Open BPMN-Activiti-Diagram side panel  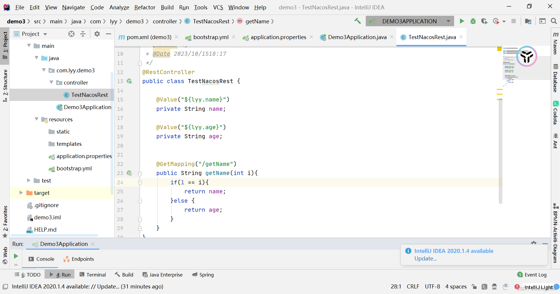pos(556,233)
